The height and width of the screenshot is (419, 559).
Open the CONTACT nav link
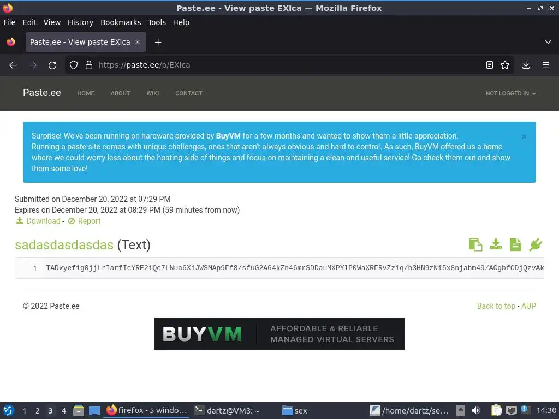pos(188,93)
